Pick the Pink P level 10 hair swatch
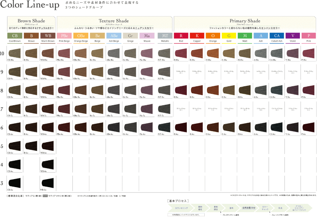 point(309,53)
